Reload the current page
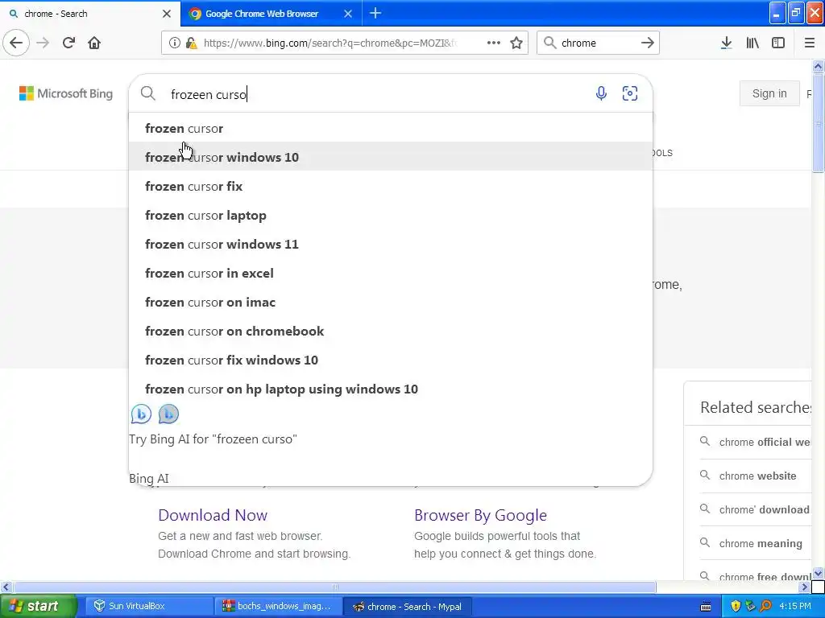 click(x=68, y=43)
